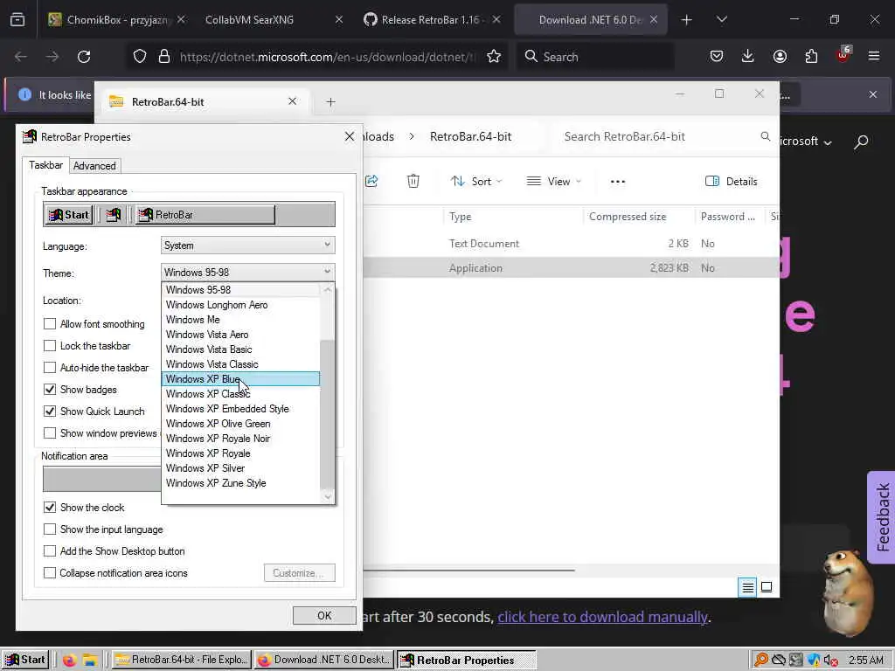Choose Windows Vista Aero theme
The image size is (895, 671).
240,335
